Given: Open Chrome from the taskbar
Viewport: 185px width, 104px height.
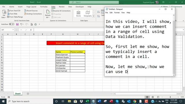Looking at the screenshot, I should click(135, 101).
